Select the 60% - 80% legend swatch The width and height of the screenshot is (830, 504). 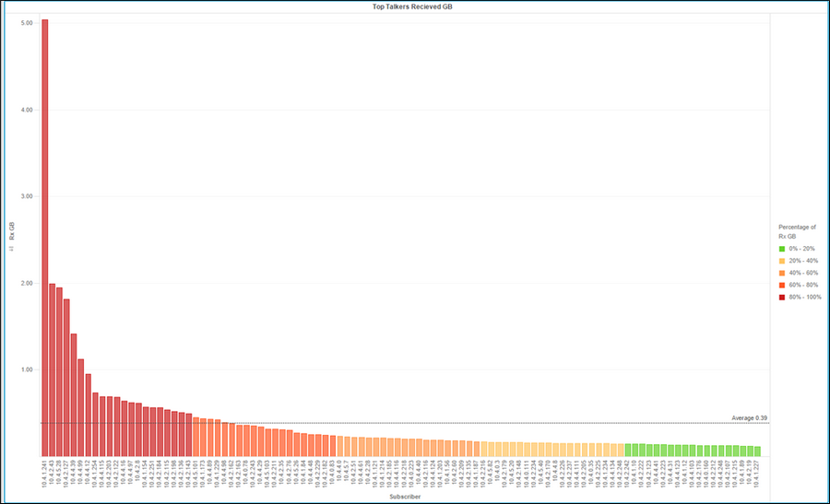pos(782,285)
